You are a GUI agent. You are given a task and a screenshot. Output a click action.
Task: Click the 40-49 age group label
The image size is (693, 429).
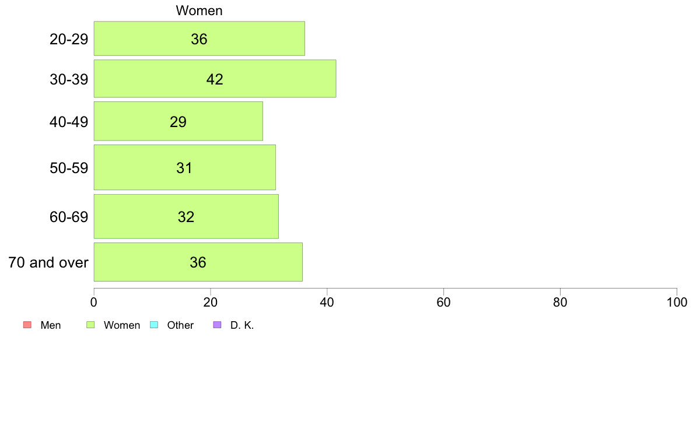point(69,122)
